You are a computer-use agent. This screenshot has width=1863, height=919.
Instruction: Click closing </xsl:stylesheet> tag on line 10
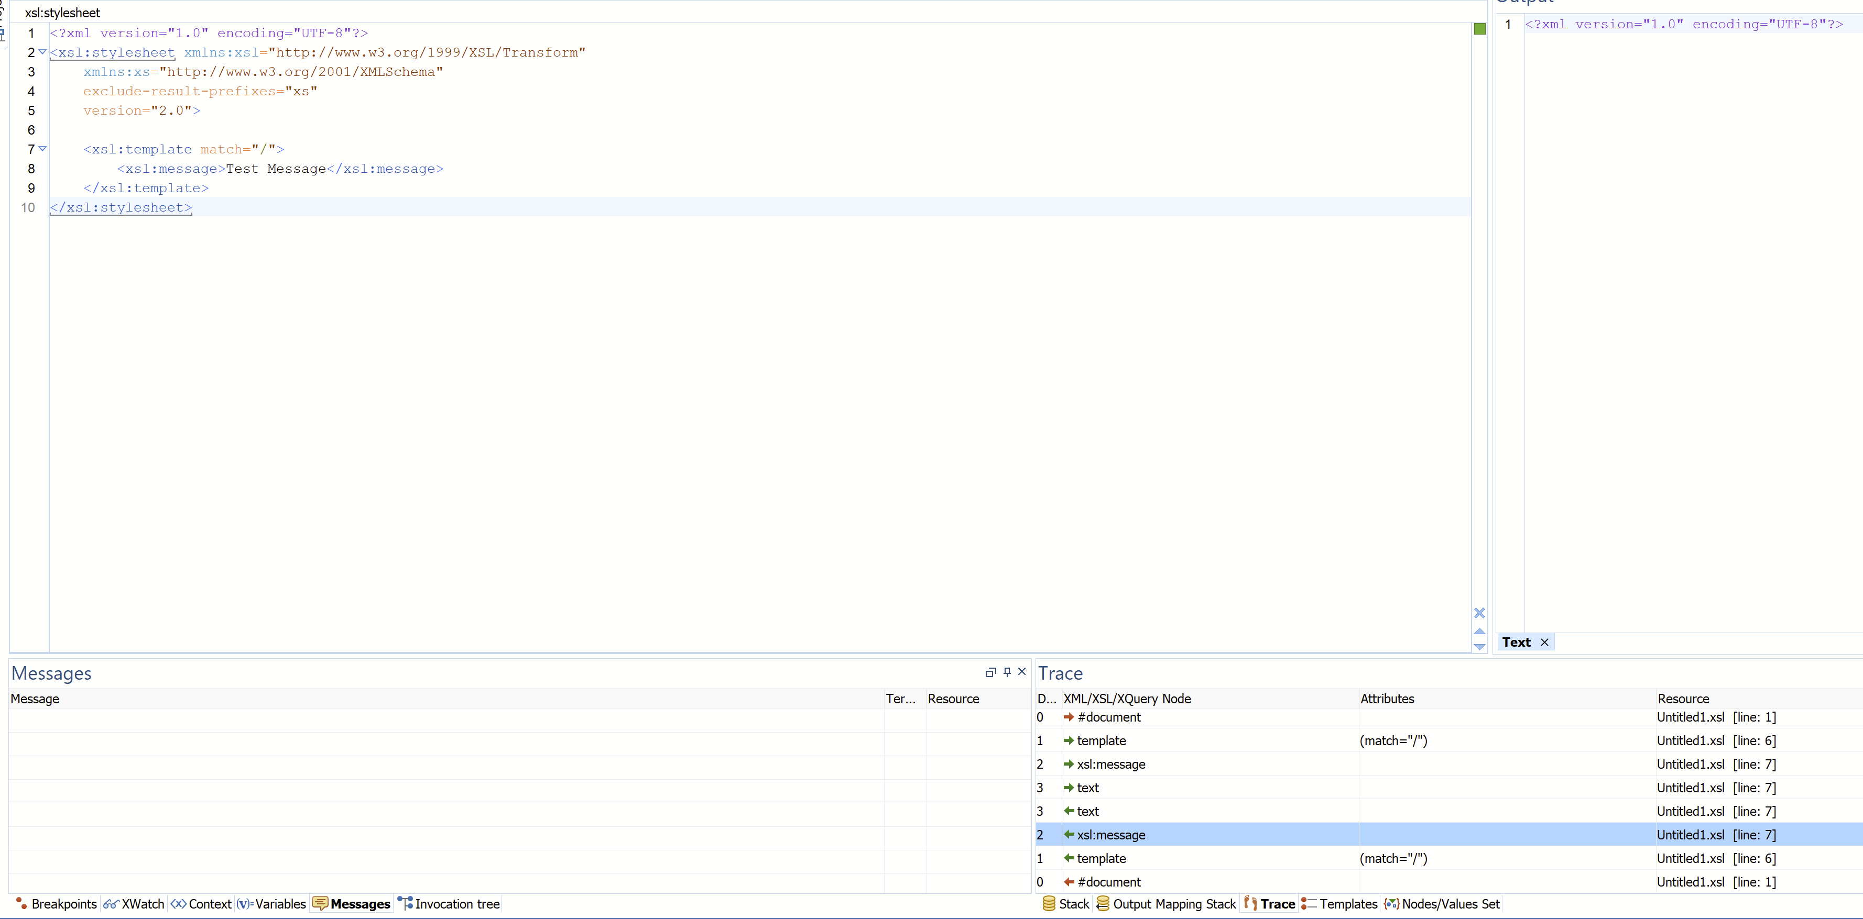121,207
